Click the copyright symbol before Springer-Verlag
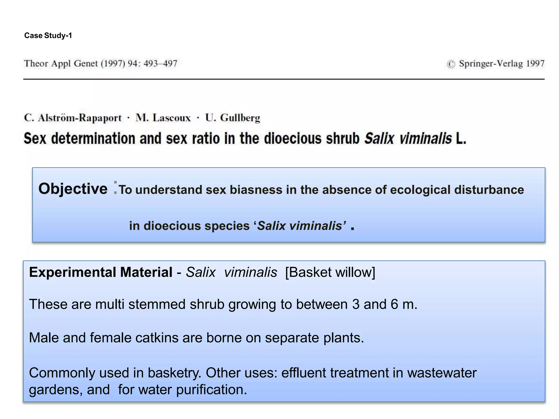The width and height of the screenshot is (559, 419). click(451, 64)
